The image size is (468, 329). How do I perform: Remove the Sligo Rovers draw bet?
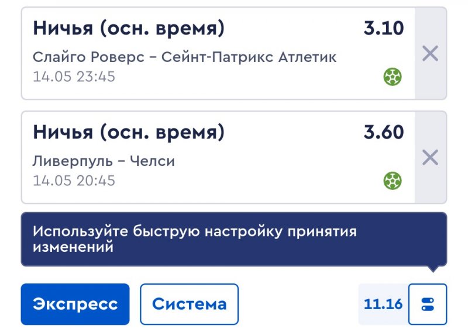[x=430, y=54]
